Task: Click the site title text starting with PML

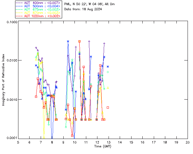Action: pyautogui.click(x=90, y=4)
